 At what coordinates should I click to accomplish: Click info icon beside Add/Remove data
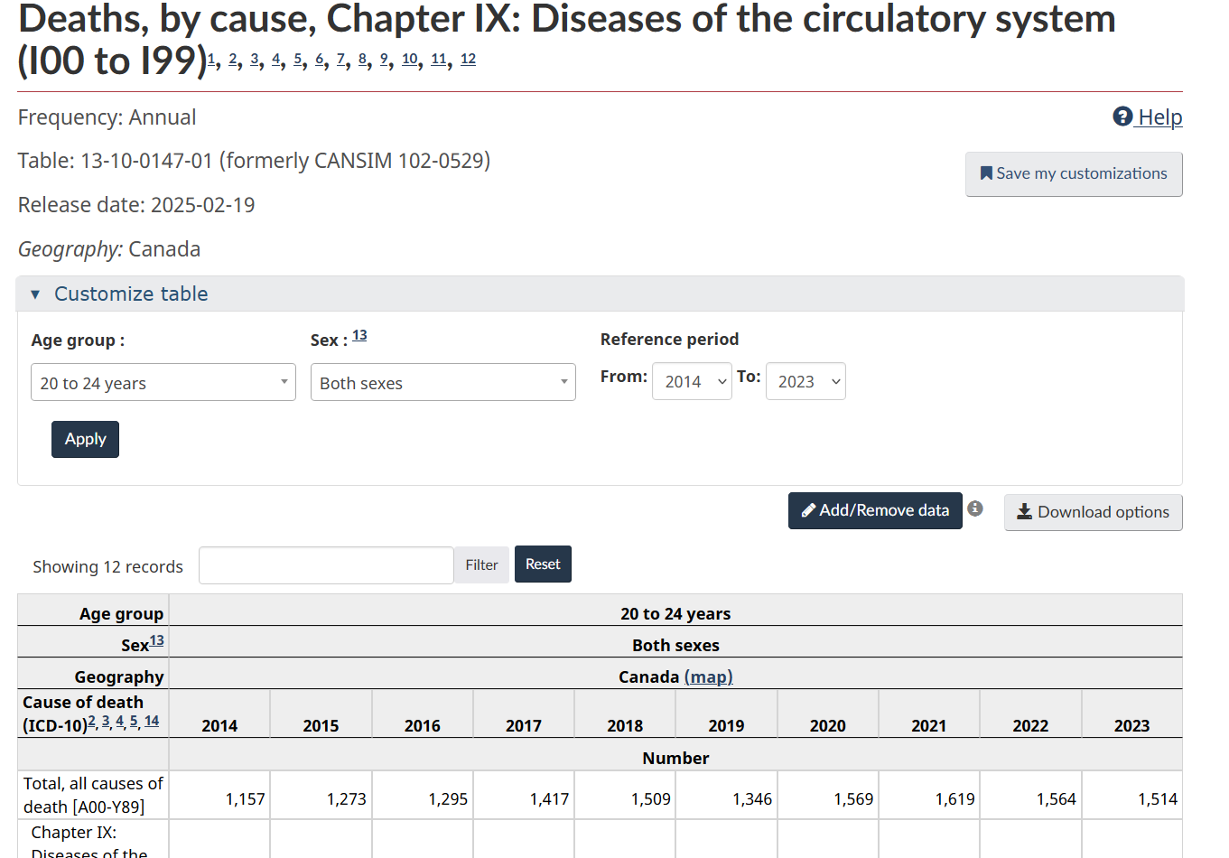pos(975,508)
